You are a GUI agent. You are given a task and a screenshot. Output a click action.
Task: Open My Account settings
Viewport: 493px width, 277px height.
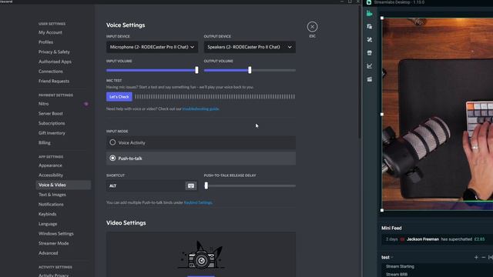point(50,32)
